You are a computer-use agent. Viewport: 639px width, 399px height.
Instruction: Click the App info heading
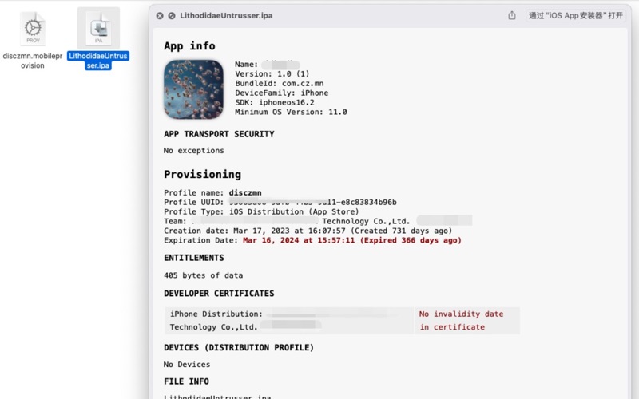(189, 46)
